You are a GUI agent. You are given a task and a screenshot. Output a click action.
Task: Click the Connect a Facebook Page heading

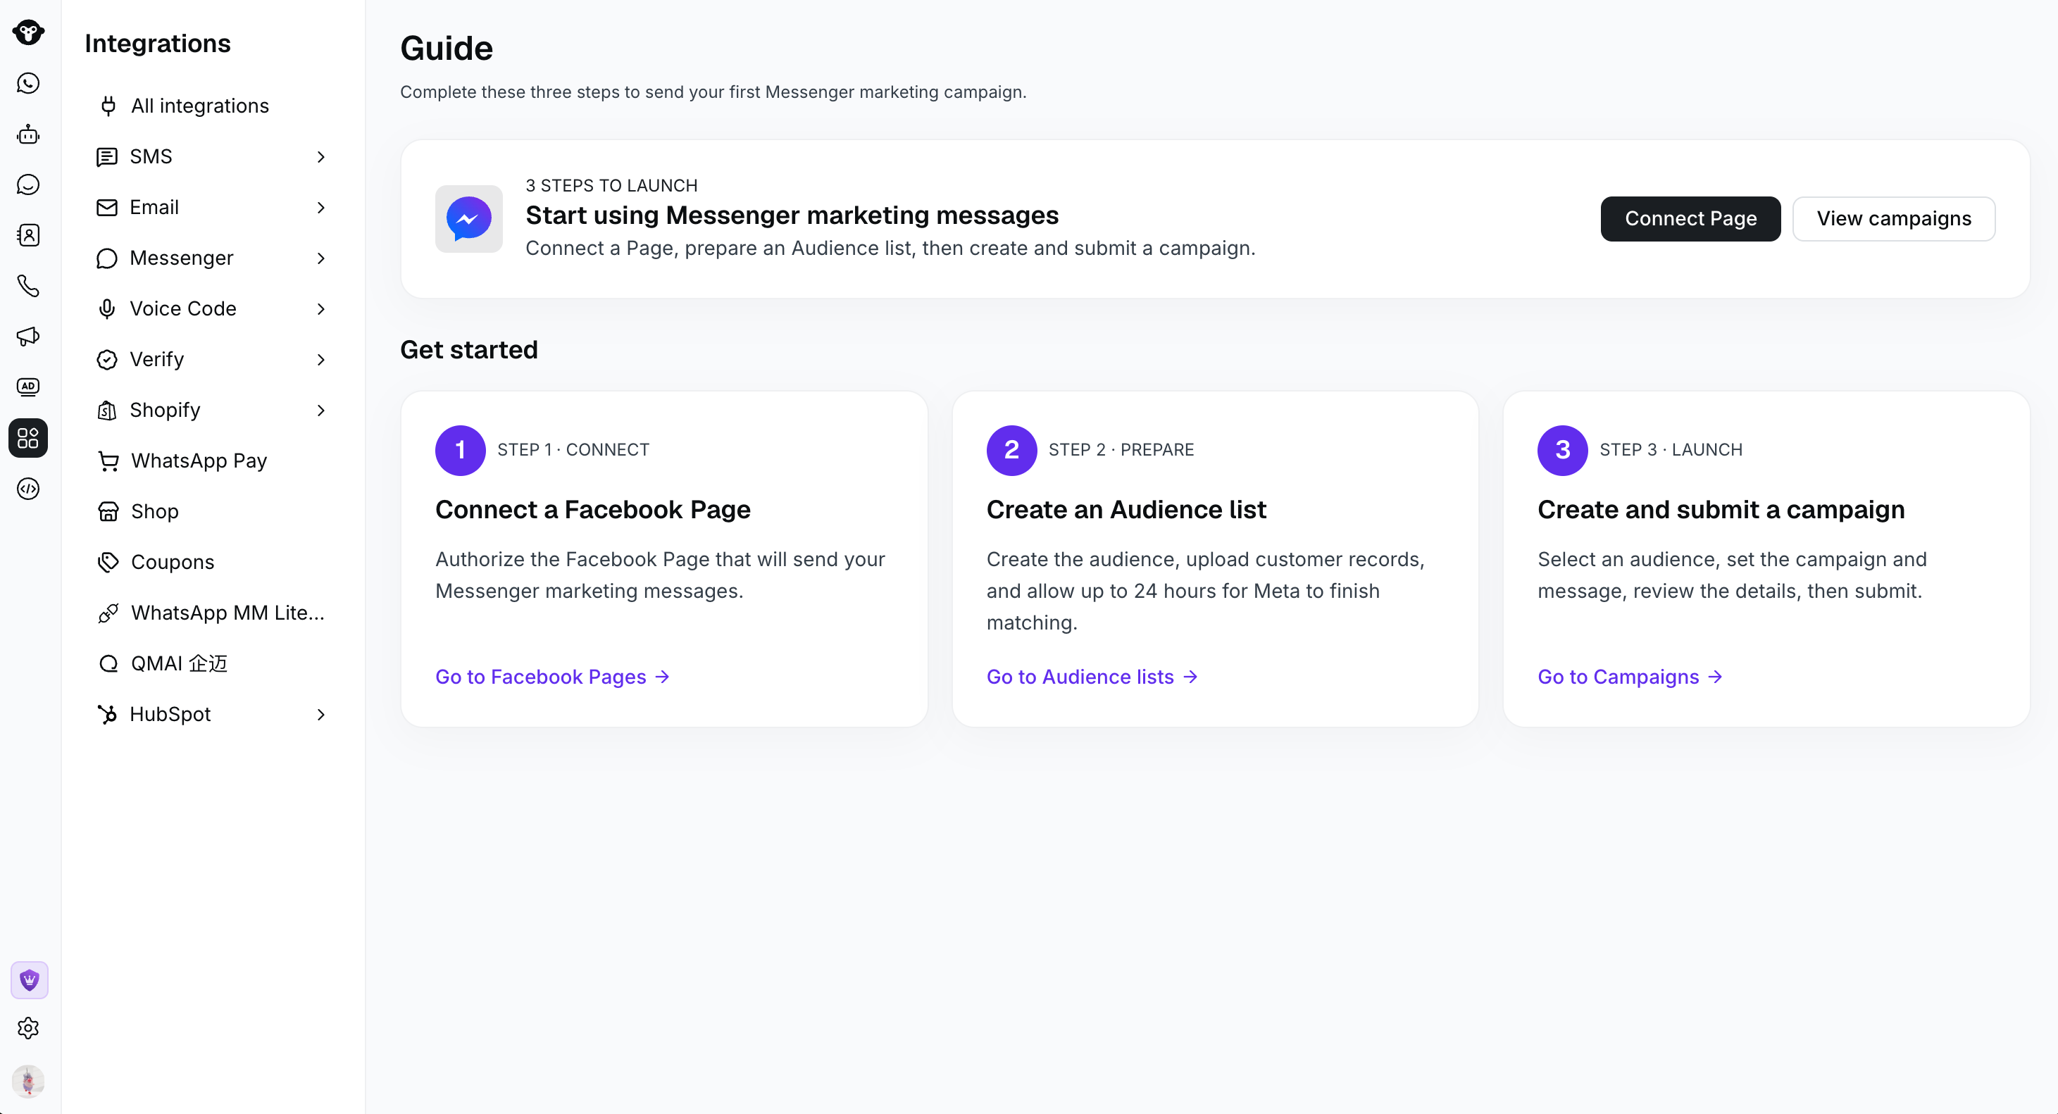(x=593, y=510)
